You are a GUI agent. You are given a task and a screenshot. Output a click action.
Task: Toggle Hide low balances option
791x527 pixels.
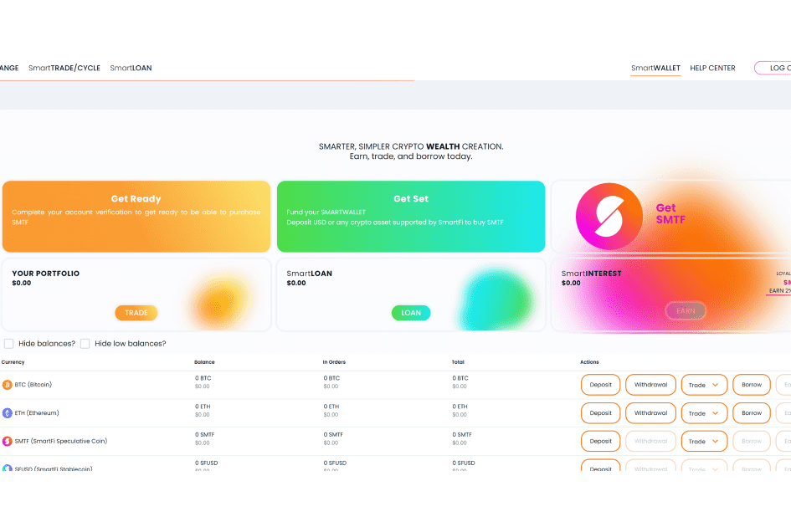(x=85, y=343)
